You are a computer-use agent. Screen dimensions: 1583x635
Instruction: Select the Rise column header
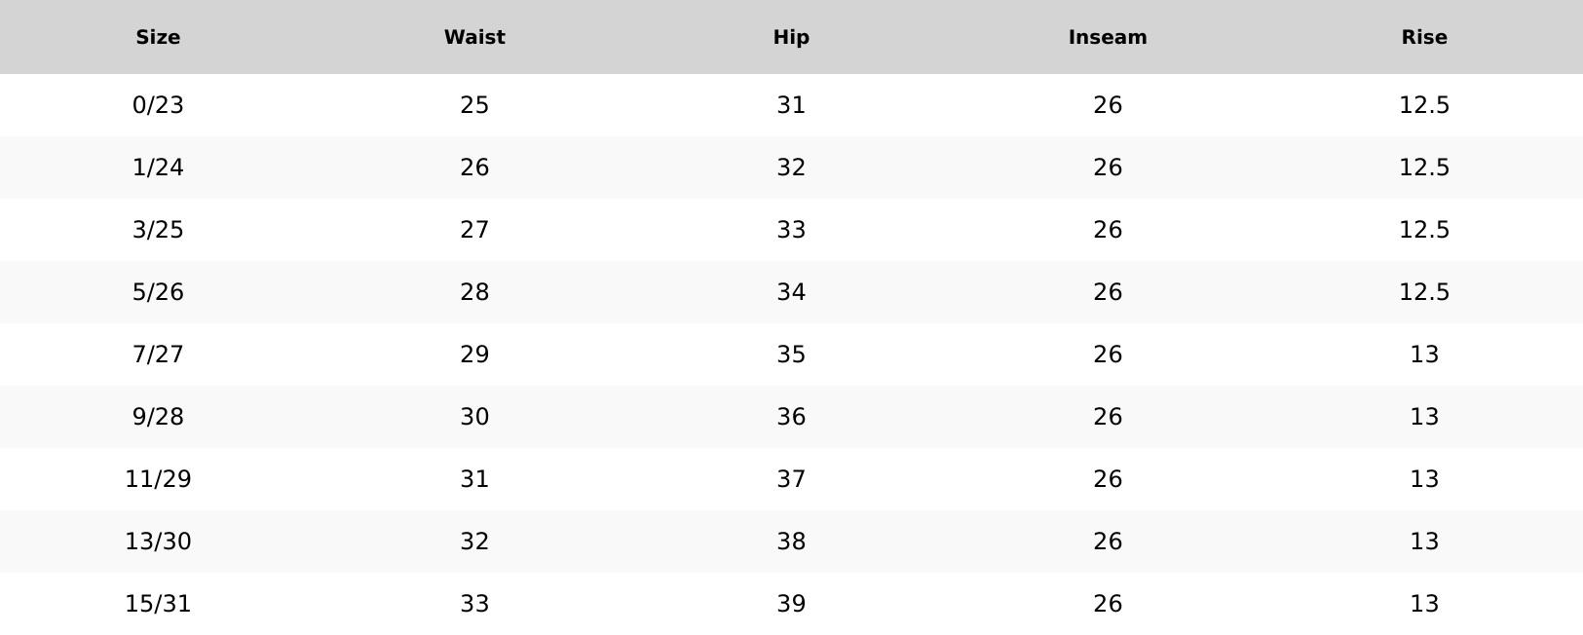1424,37
